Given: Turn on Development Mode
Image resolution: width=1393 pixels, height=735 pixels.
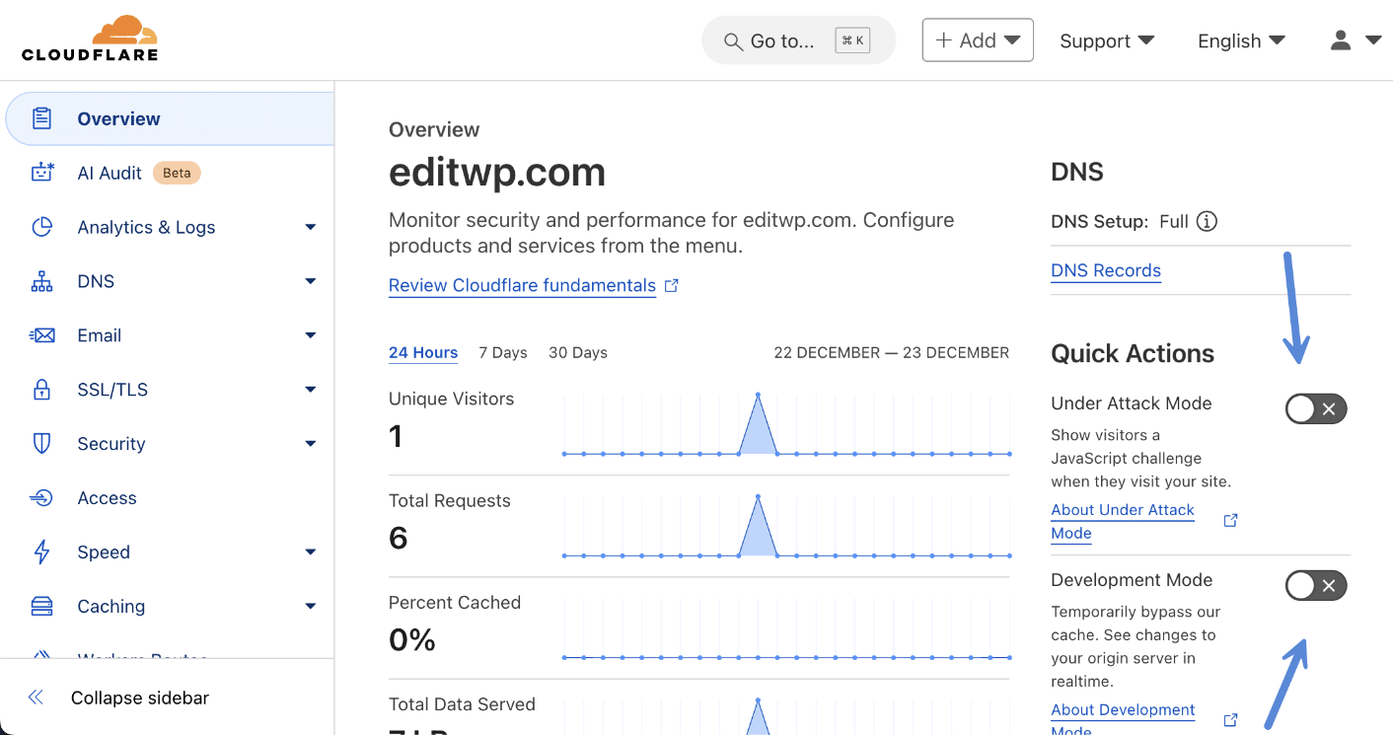Looking at the screenshot, I should click(1316, 585).
